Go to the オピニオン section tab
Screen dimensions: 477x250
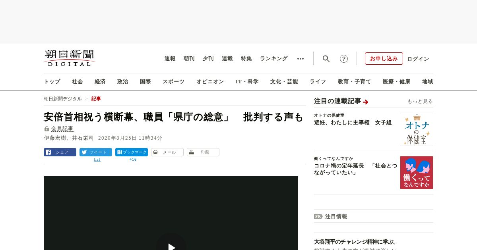click(x=210, y=82)
